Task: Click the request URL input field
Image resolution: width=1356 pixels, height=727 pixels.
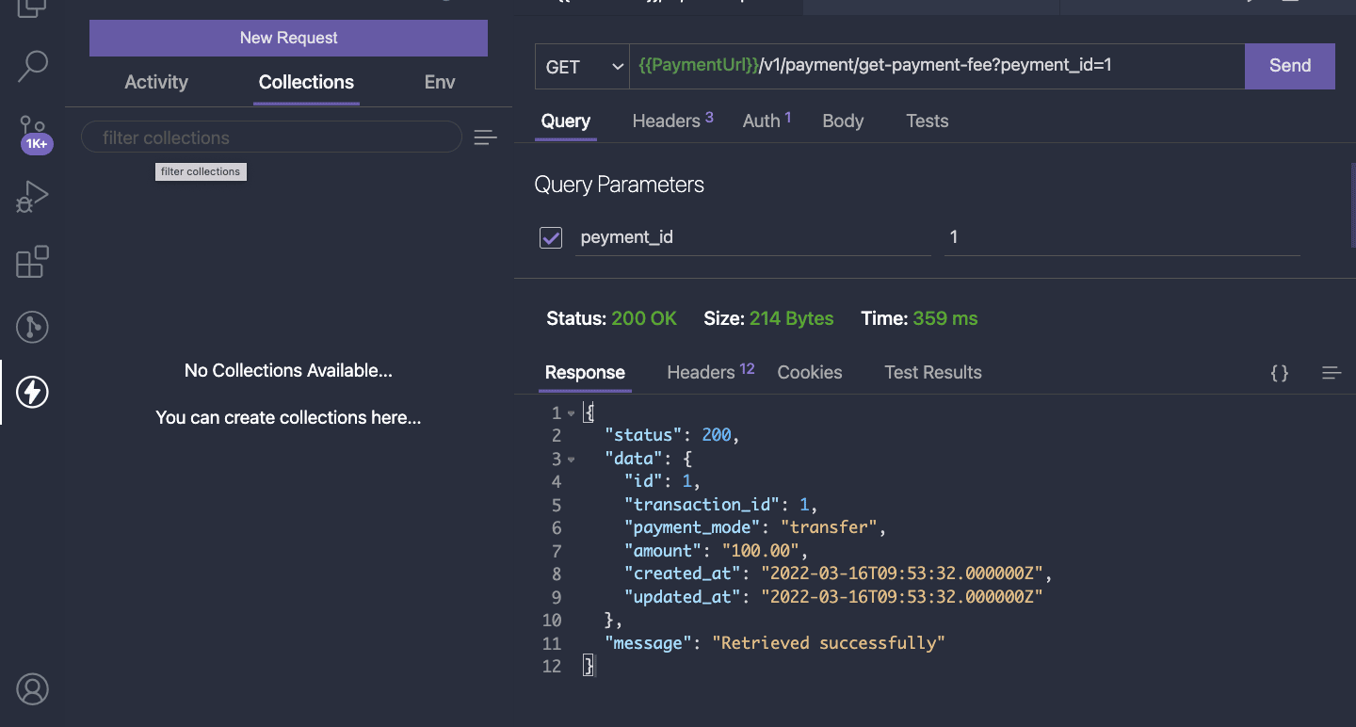Action: point(937,66)
